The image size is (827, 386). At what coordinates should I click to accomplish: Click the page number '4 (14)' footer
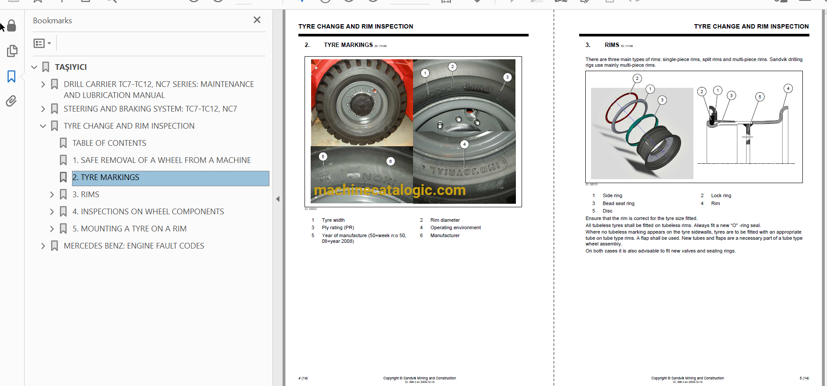point(303,378)
